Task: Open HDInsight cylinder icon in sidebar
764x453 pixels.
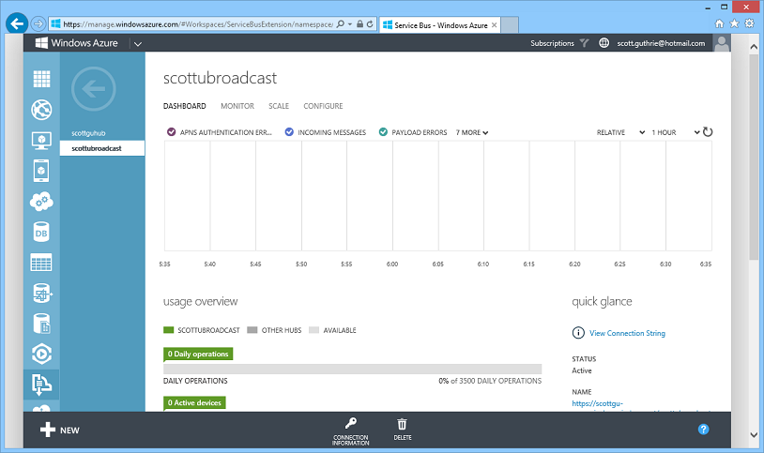Action: [42, 294]
